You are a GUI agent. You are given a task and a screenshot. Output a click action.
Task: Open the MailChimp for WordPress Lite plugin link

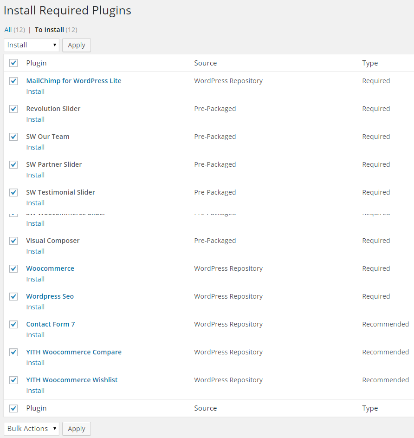click(x=74, y=81)
